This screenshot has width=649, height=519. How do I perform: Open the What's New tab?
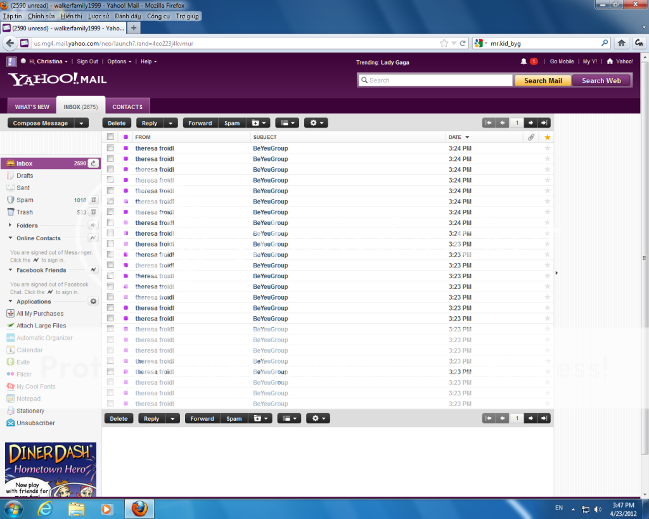pos(32,107)
